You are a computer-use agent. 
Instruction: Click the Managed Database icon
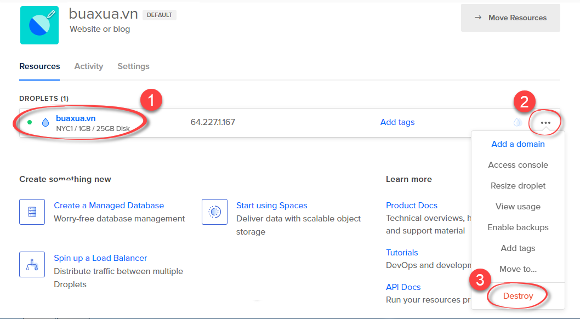click(32, 212)
